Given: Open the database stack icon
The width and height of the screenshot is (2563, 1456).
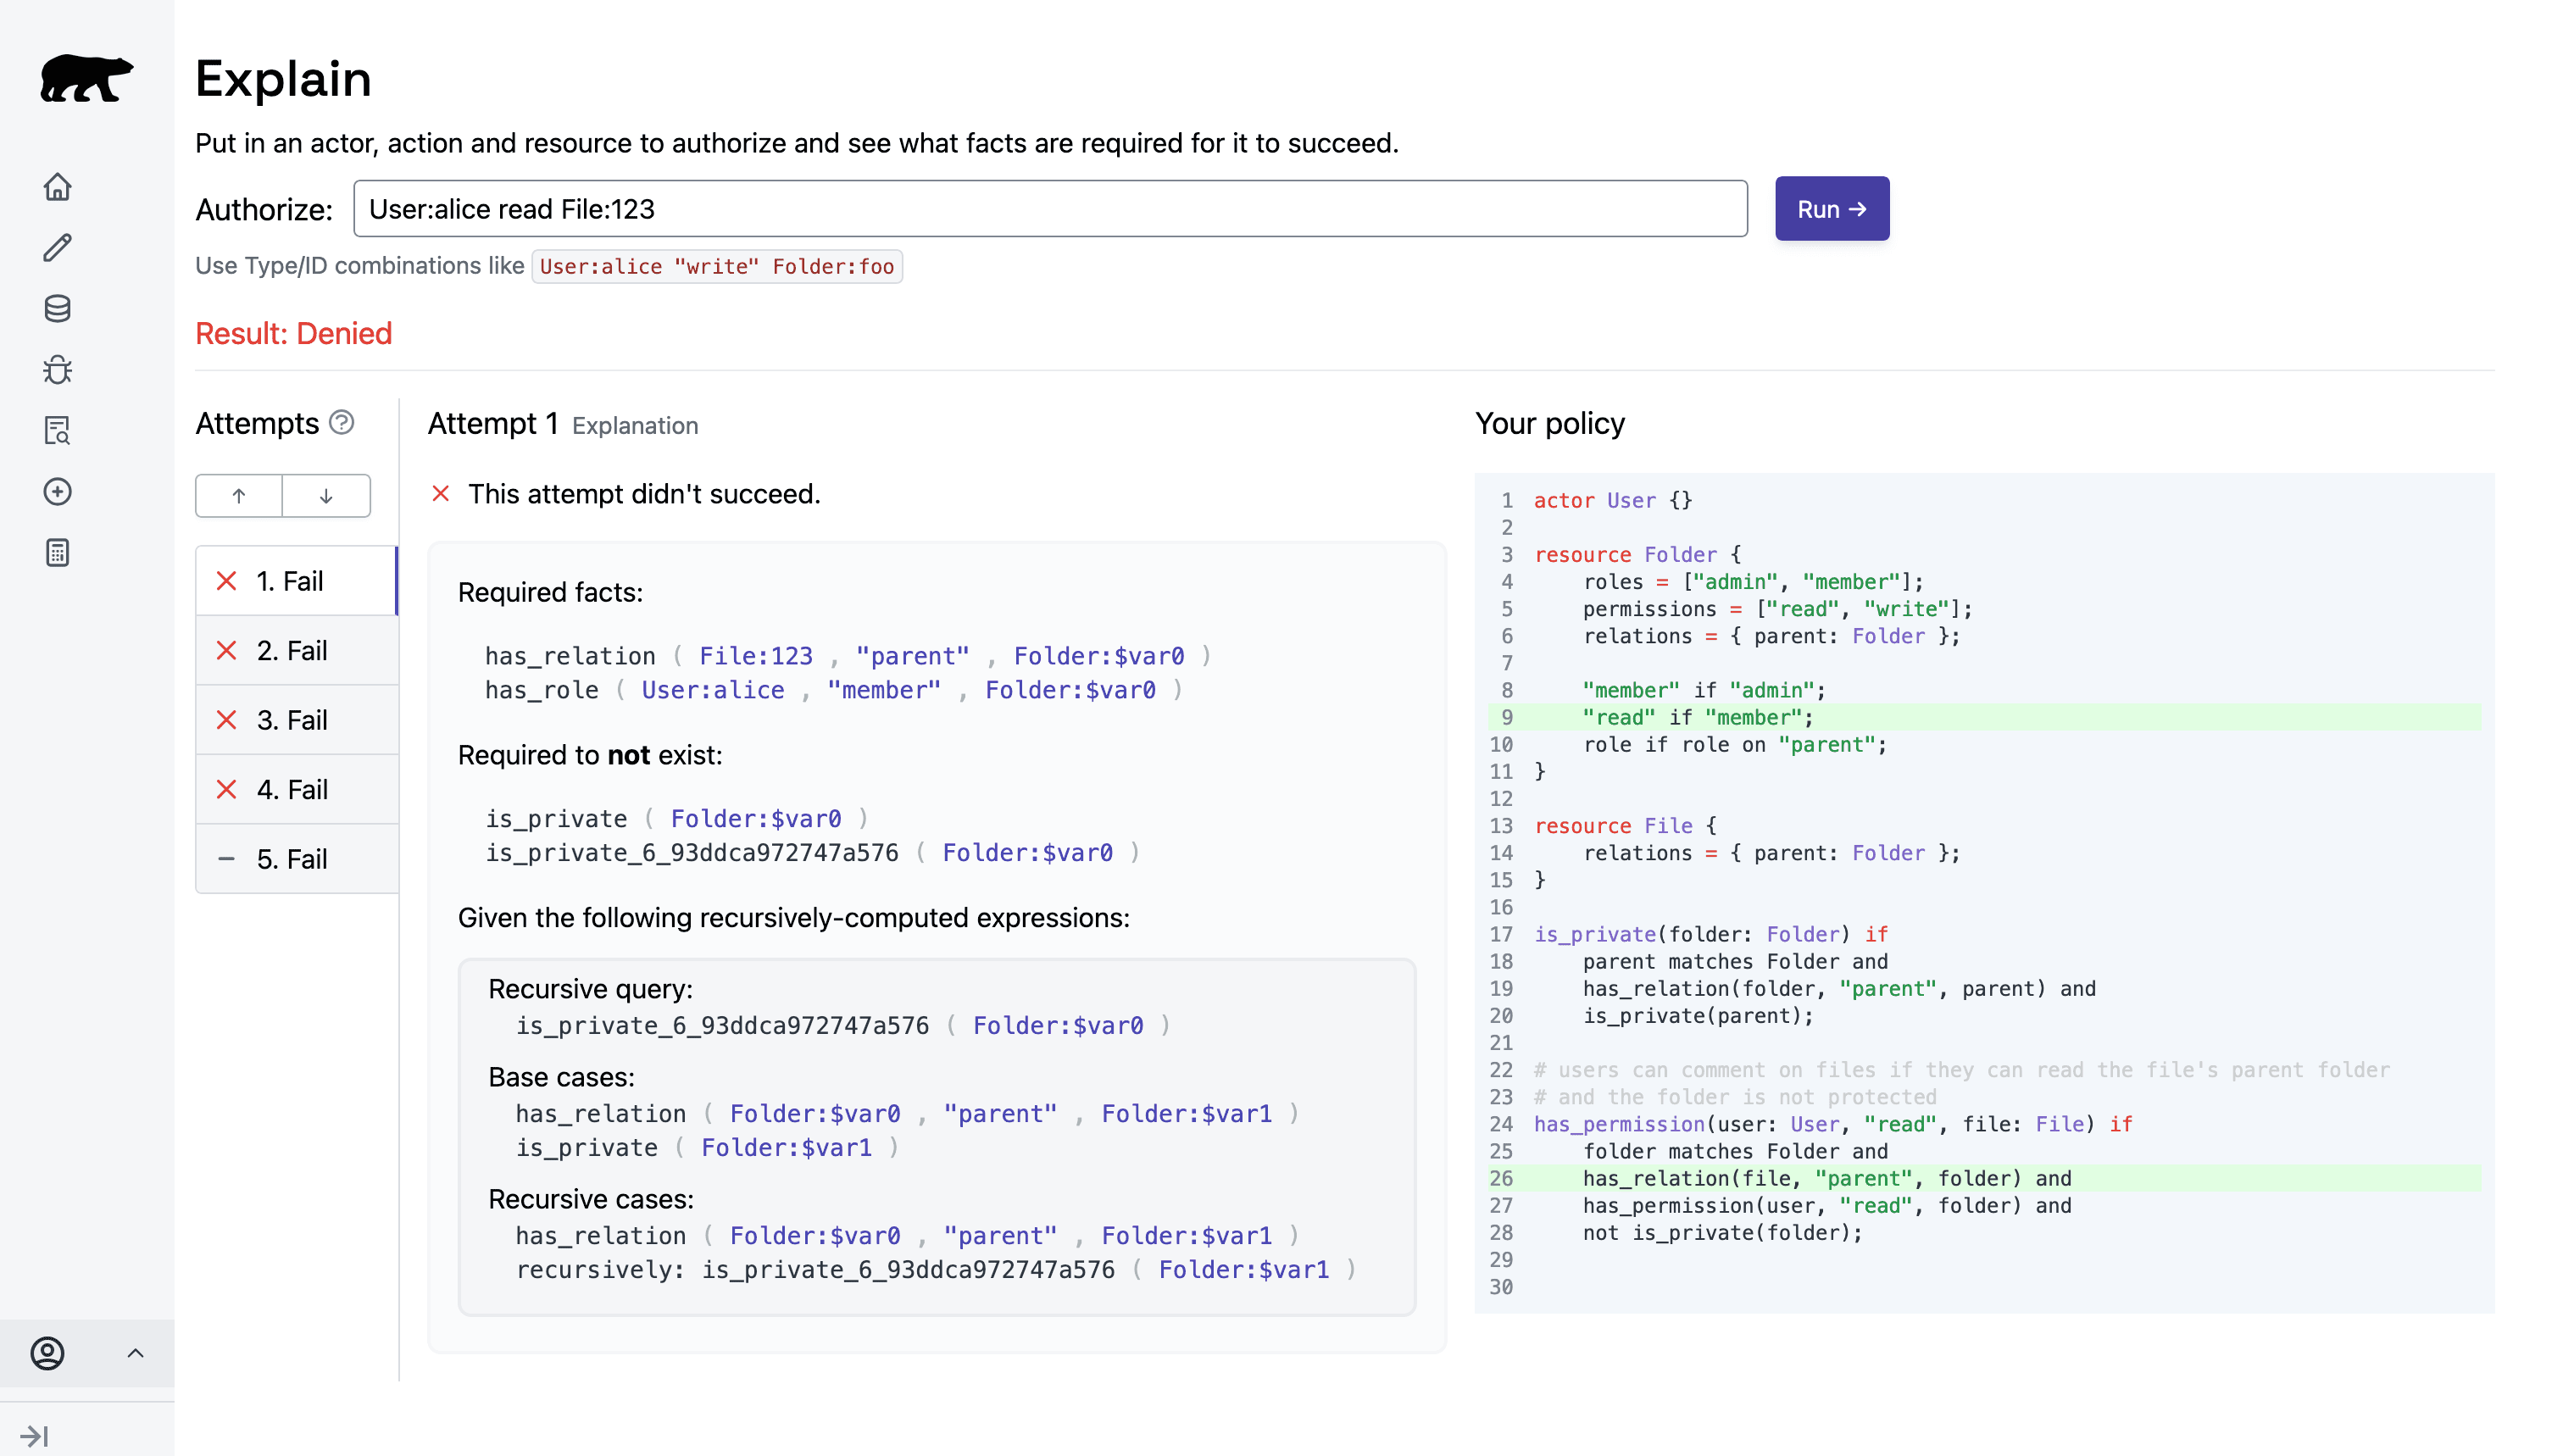Looking at the screenshot, I should [x=58, y=309].
